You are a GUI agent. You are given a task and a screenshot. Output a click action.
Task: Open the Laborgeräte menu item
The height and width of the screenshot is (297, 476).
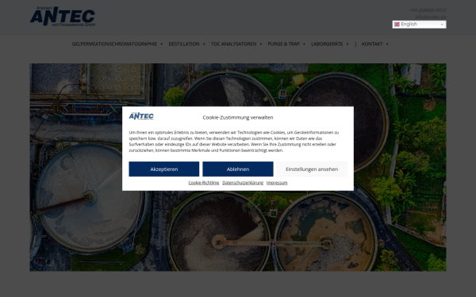tap(327, 44)
